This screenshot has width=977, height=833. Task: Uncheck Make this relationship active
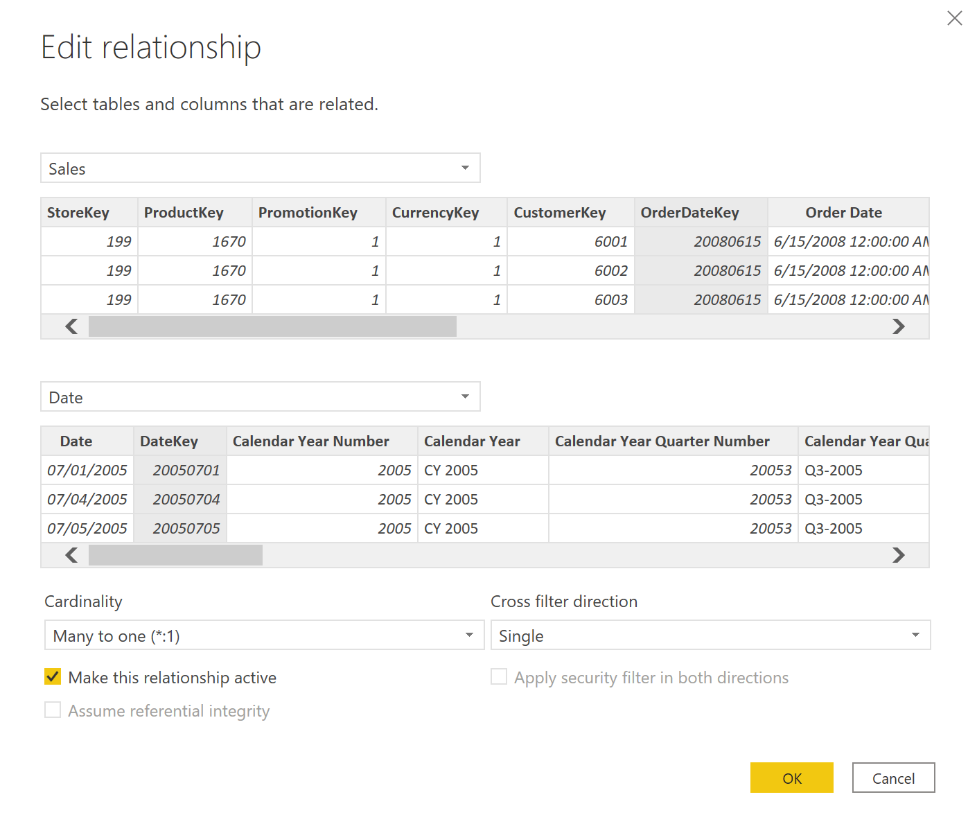(53, 677)
